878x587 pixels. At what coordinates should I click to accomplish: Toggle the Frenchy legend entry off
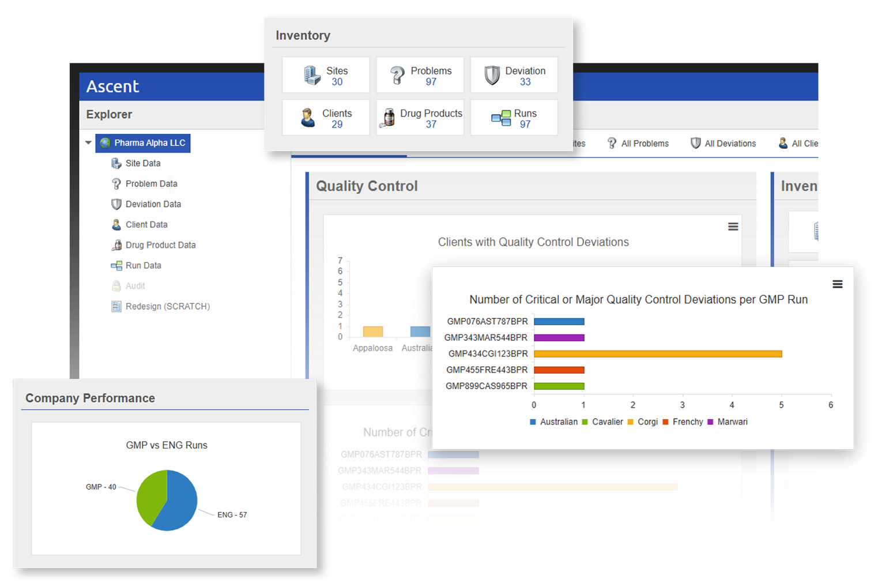click(683, 422)
